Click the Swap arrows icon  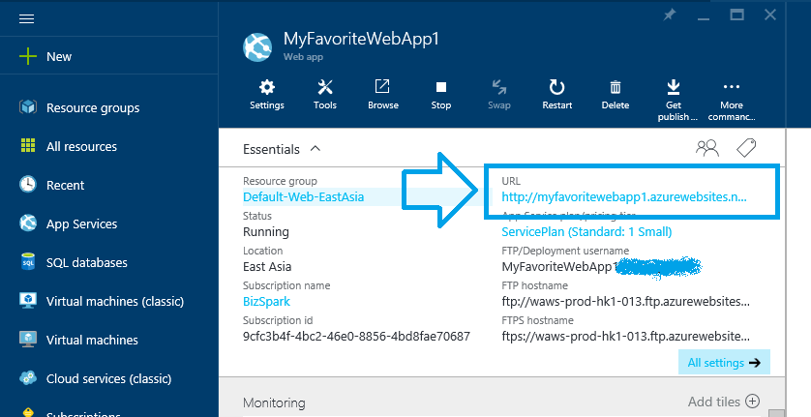pyautogui.click(x=499, y=87)
